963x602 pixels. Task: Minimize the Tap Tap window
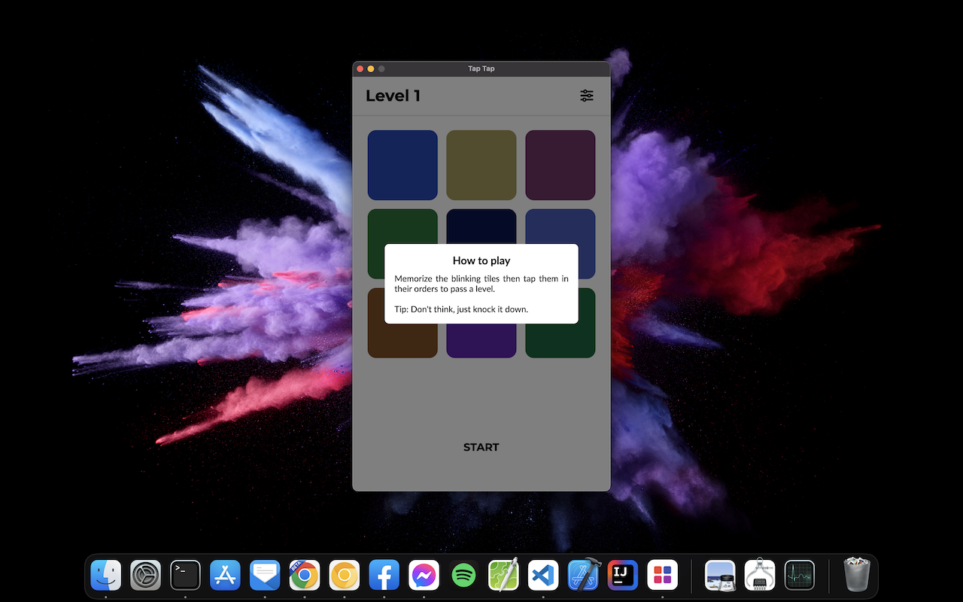click(x=371, y=68)
